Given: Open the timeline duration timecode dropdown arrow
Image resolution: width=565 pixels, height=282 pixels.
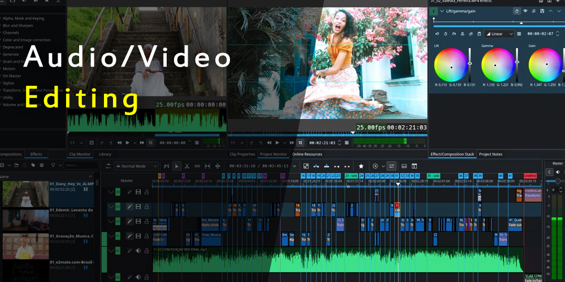Looking at the screenshot, I should tap(294, 166).
